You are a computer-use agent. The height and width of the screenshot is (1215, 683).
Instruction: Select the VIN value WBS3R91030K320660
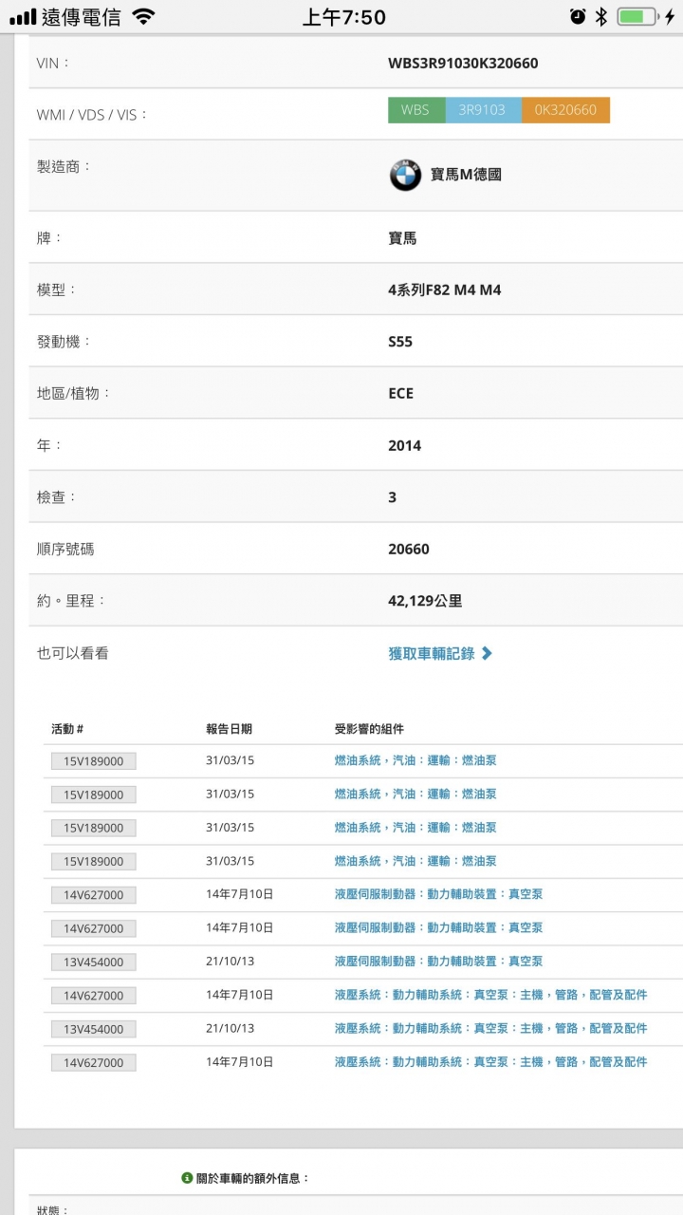point(463,64)
